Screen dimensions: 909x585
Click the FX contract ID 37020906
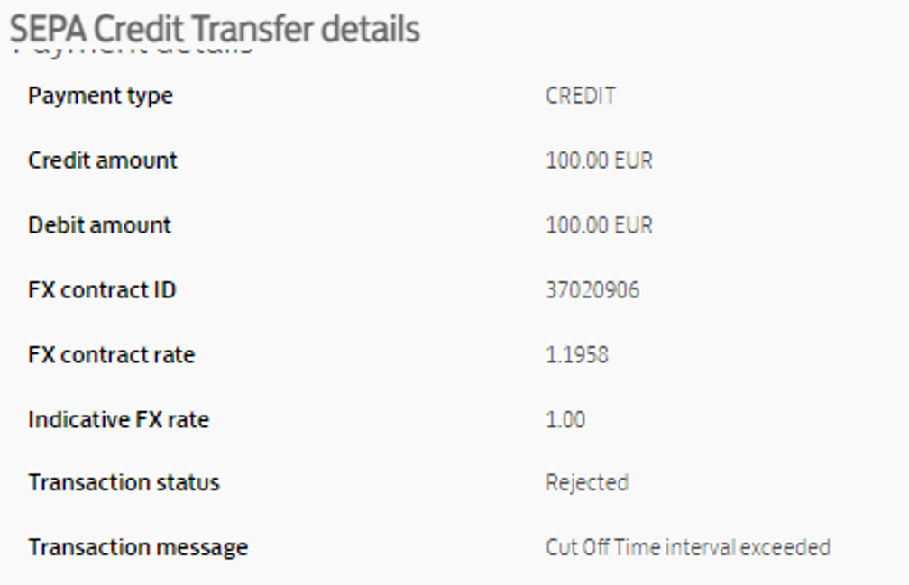(x=592, y=290)
